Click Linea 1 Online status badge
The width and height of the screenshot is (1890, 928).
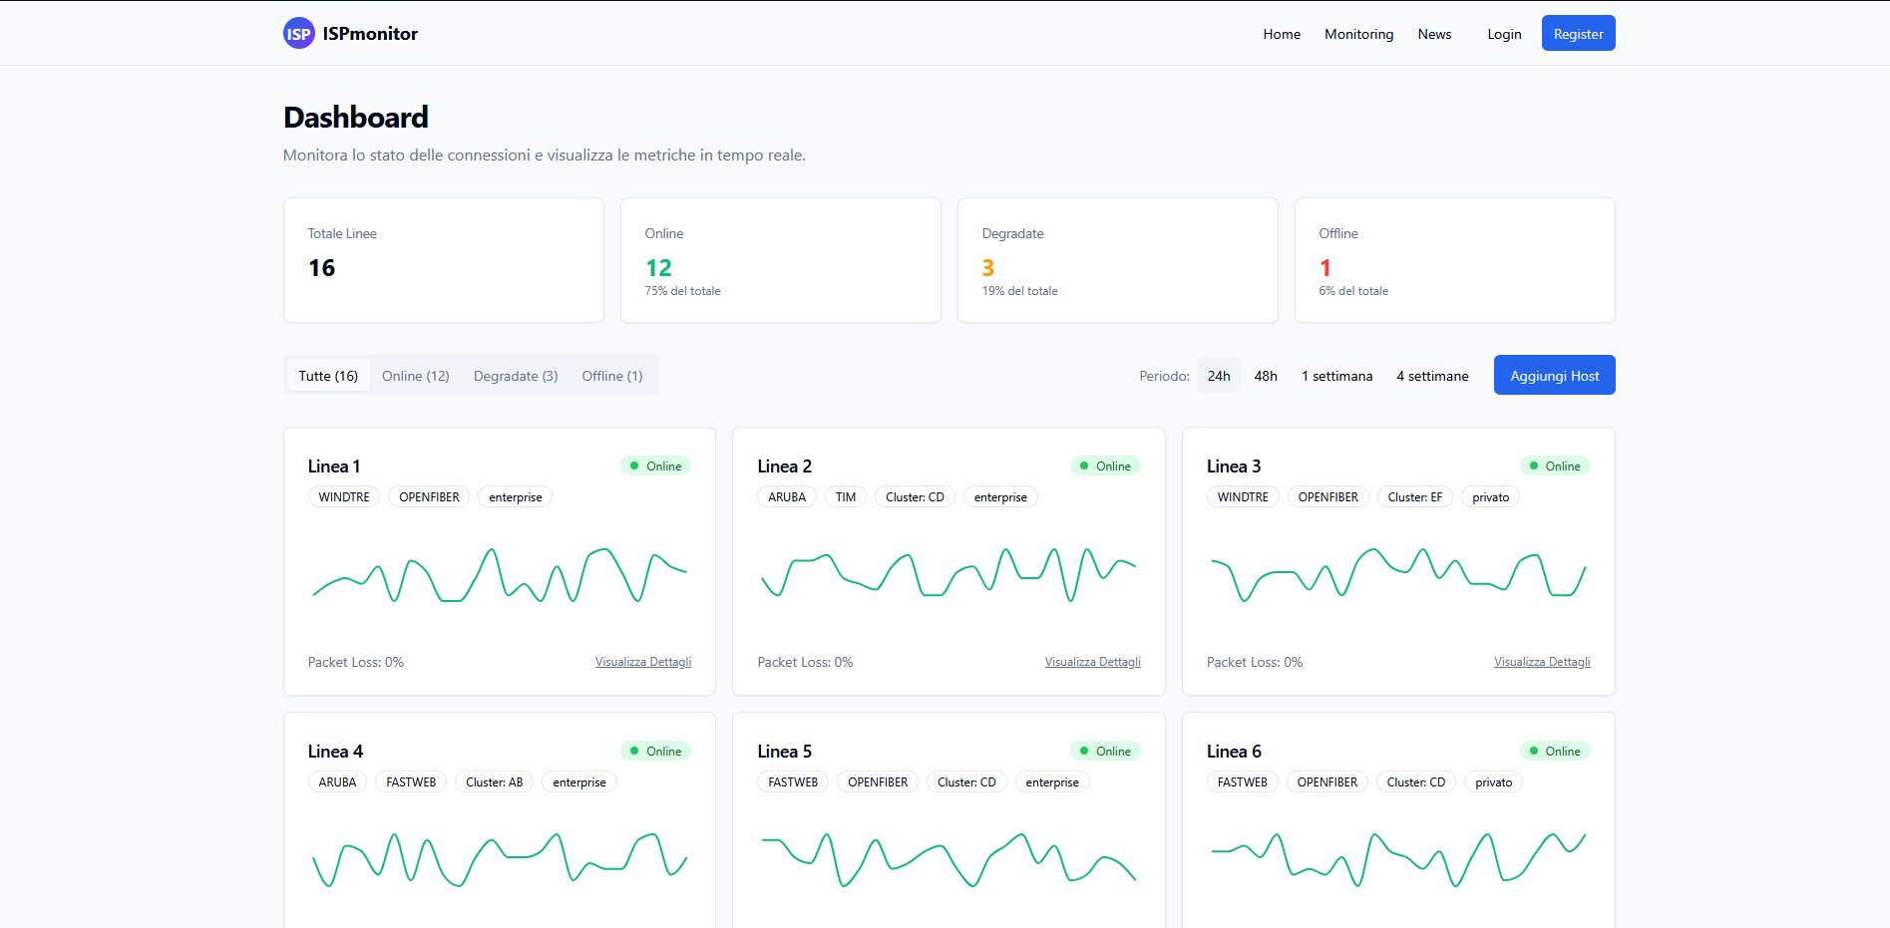(655, 466)
